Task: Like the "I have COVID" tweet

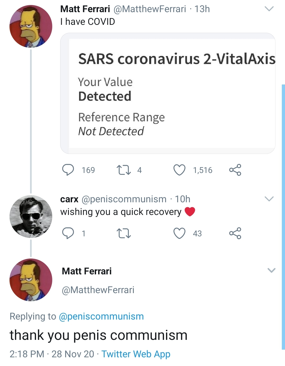Action: pos(179,170)
